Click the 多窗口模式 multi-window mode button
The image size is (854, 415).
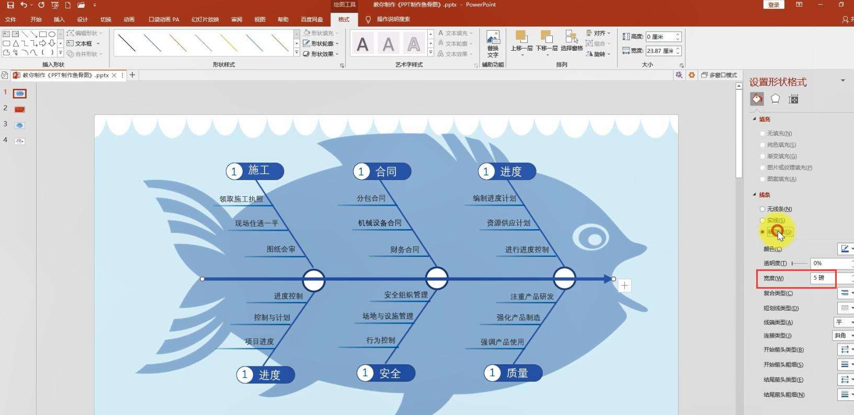point(719,75)
